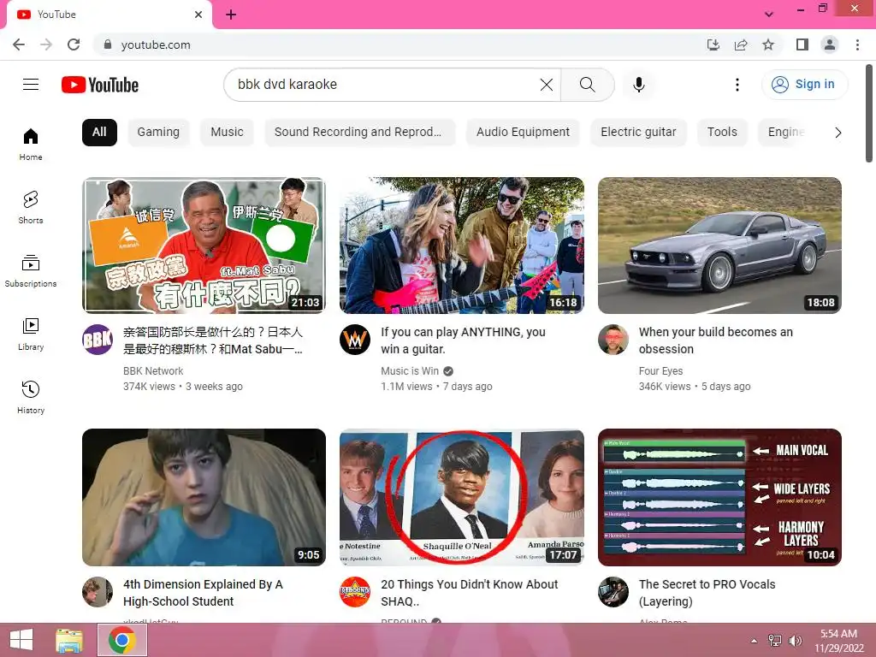This screenshot has height=657, width=876.
Task: Open YouTube settings three-dot menu
Action: 737,85
